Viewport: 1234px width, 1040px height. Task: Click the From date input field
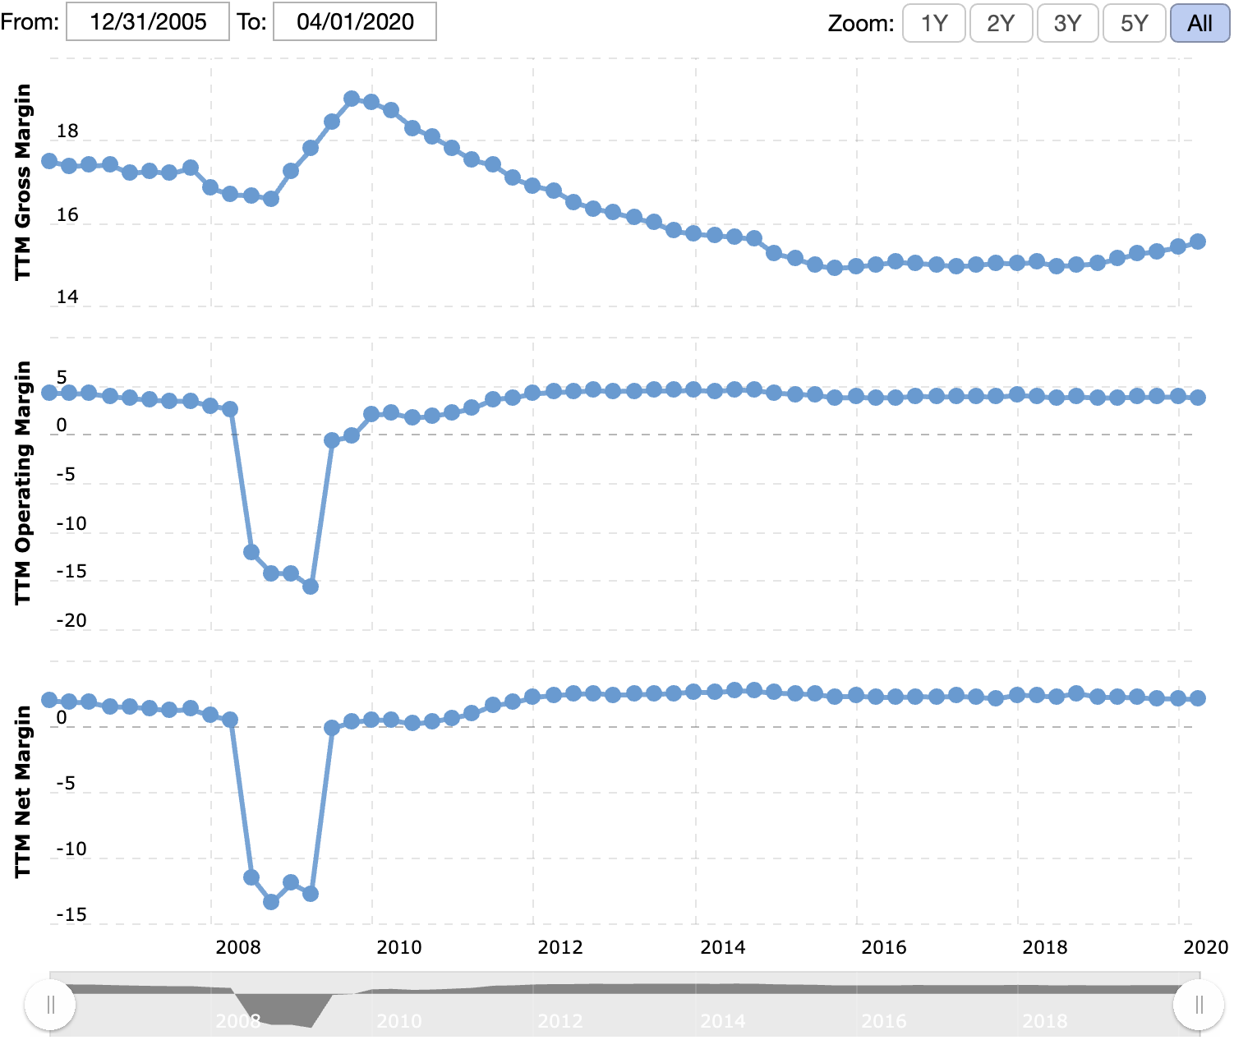(147, 21)
